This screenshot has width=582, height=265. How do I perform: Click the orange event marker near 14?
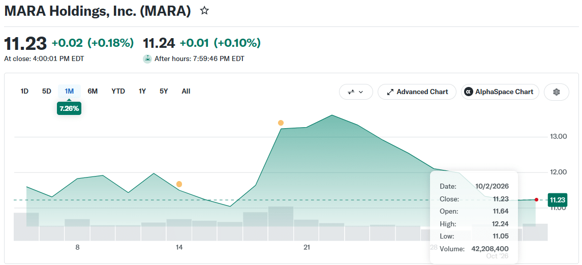[179, 184]
